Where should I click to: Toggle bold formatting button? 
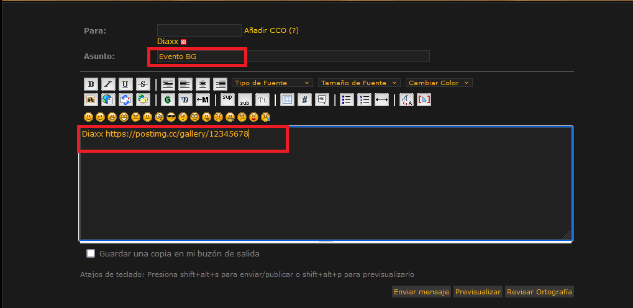91,84
